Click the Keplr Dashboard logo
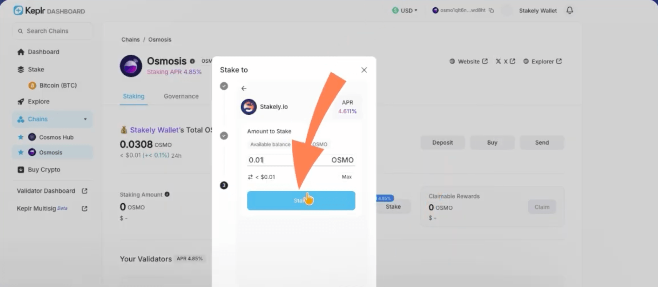658x287 pixels. click(x=49, y=11)
